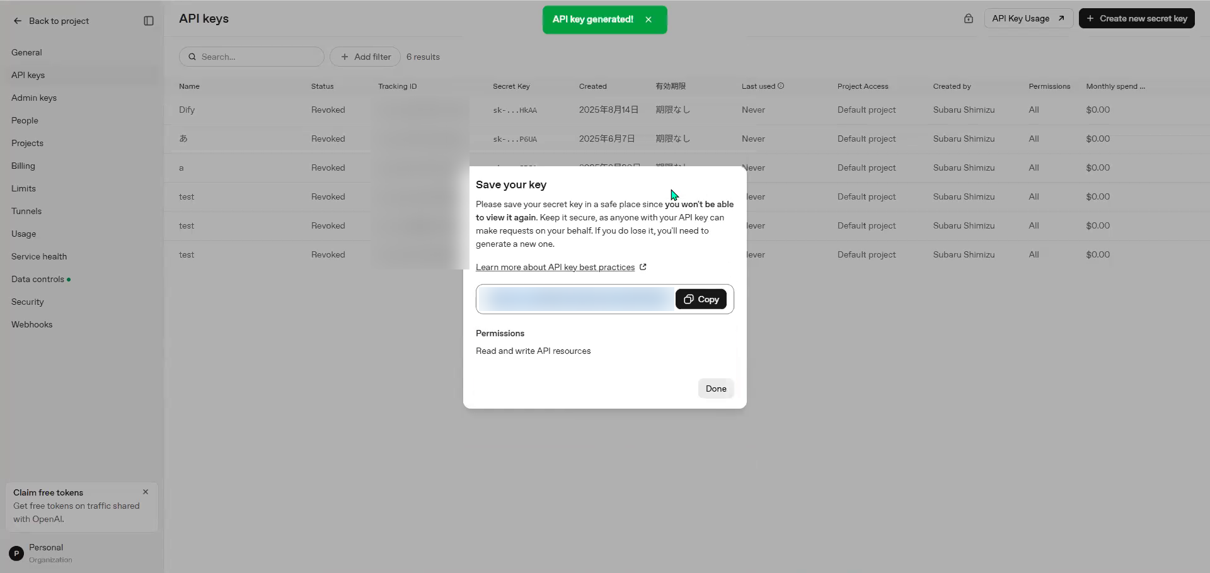1210x573 pixels.
Task: Select the Dify key row name
Action: tap(187, 110)
